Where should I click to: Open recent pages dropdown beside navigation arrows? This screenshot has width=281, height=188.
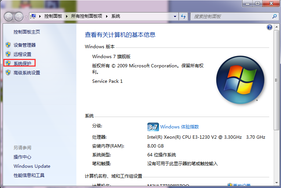(x=26, y=17)
